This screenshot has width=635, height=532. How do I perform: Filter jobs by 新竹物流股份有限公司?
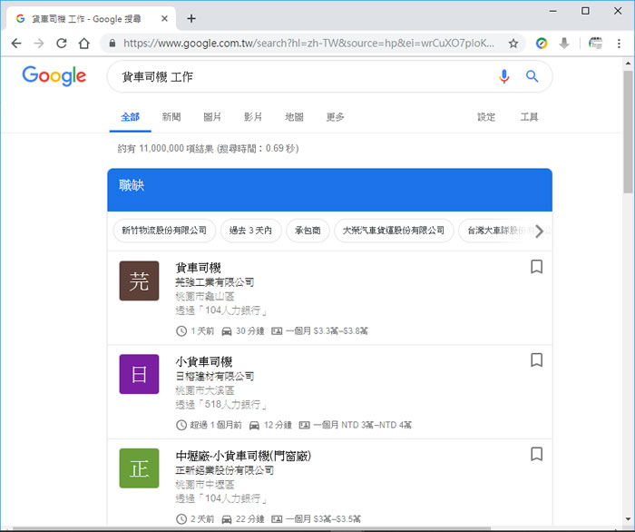click(164, 231)
